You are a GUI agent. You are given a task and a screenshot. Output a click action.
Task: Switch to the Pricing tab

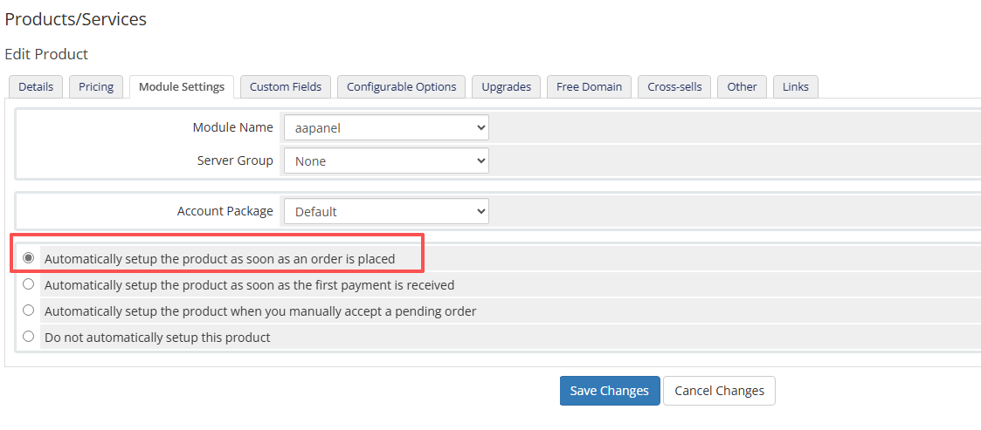click(x=96, y=86)
